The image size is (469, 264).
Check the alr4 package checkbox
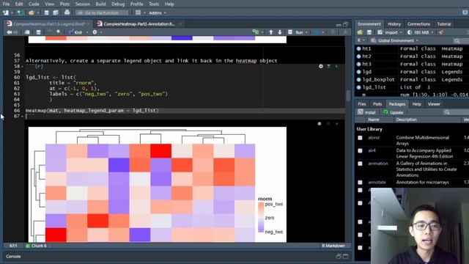360,150
